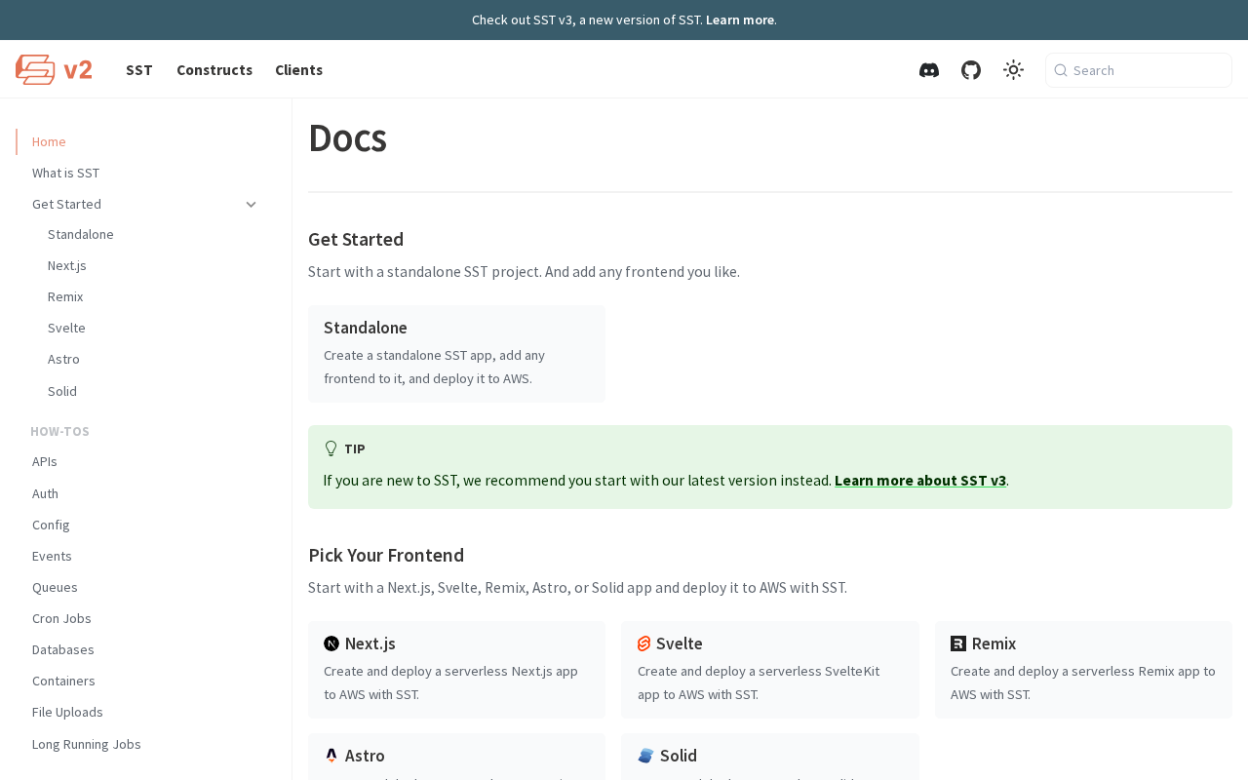The height and width of the screenshot is (780, 1248).
Task: Click the Solid logo icon
Action: click(645, 756)
